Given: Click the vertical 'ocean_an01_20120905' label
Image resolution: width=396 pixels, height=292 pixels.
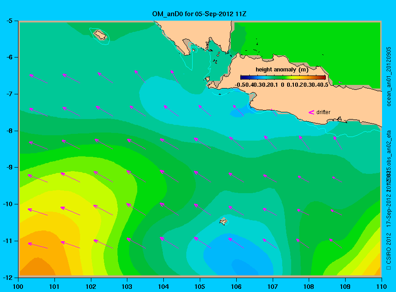Looking at the screenshot, I should [388, 77].
